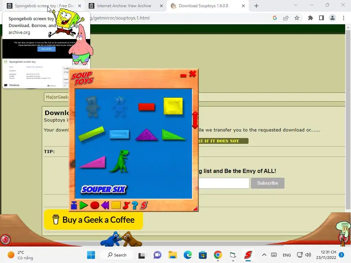Select the green dinosaur toy
Image resolution: width=351 pixels, height=263 pixels.
click(x=119, y=161)
